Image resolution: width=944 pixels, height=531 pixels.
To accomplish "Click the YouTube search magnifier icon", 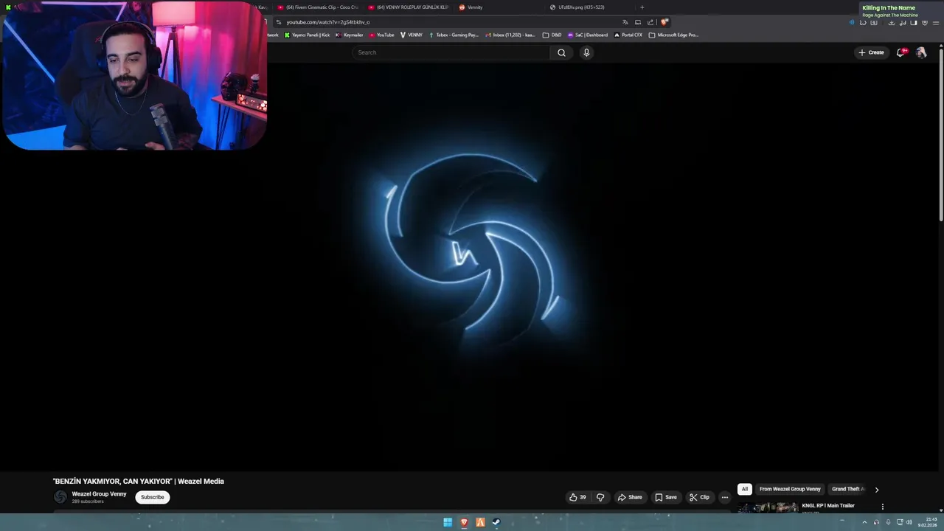I will tap(561, 52).
